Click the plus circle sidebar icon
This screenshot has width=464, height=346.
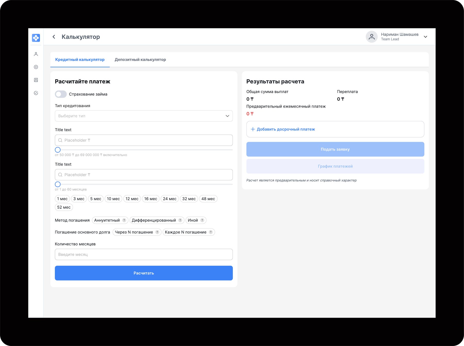click(x=36, y=67)
